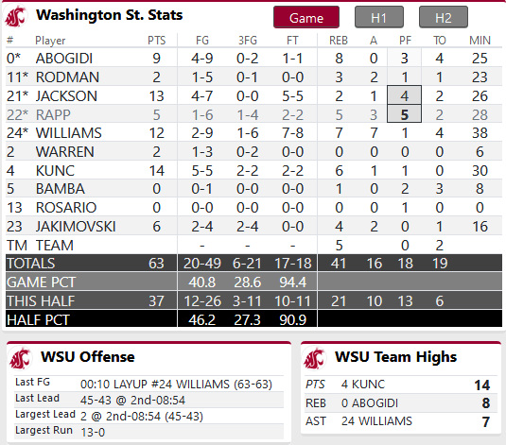
Task: Click the WSU logo beside Washington St. Stats
Action: point(16,16)
